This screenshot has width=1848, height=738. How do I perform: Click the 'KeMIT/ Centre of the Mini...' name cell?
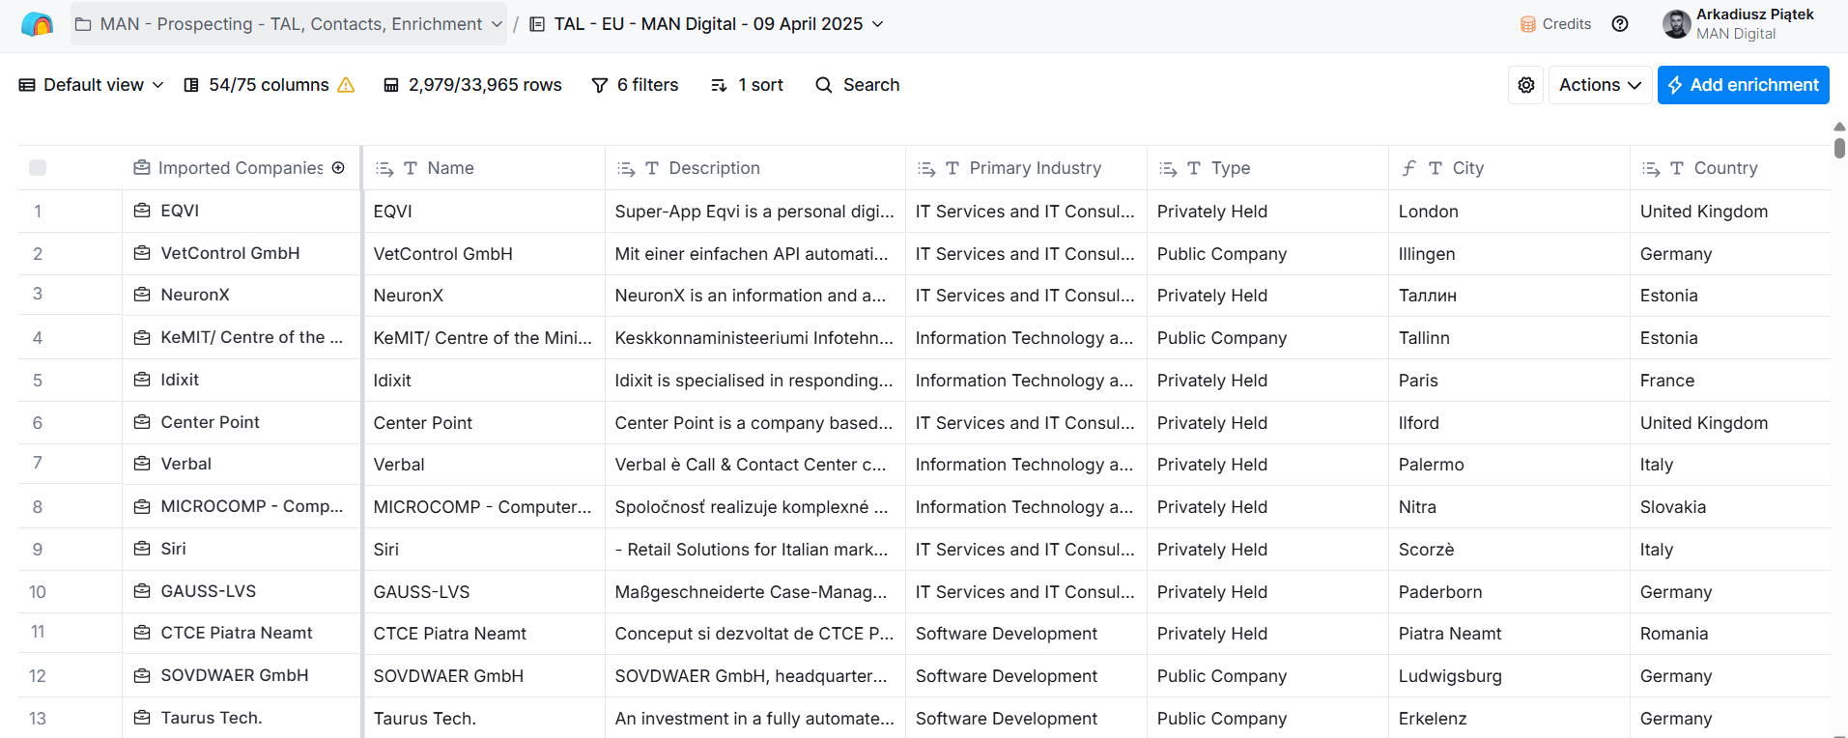(485, 338)
